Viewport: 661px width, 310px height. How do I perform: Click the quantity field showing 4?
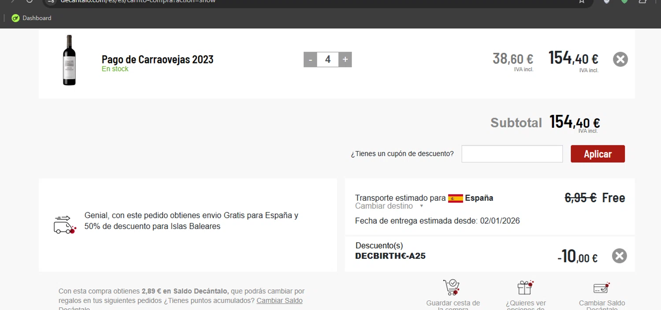(327, 59)
